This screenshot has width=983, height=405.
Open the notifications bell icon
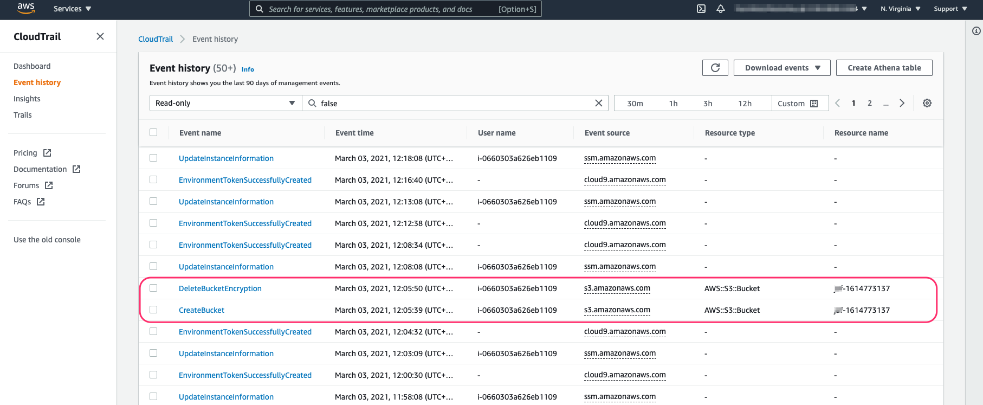click(x=721, y=9)
